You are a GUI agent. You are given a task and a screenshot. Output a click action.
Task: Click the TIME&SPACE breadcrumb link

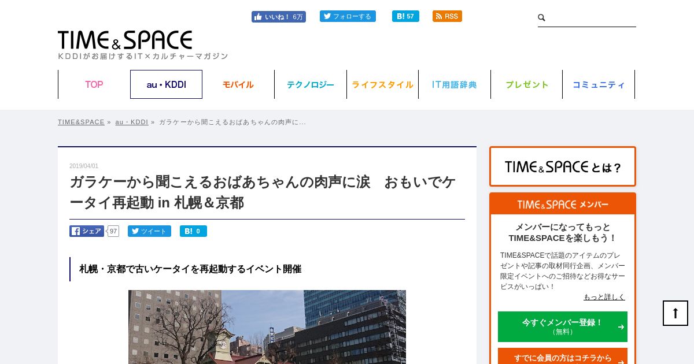point(81,122)
